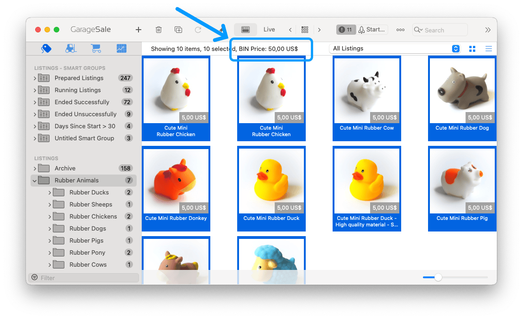The image size is (523, 319).
Task: Select the Cute Mini Rubber Duck thumbnail
Action: tap(271, 188)
